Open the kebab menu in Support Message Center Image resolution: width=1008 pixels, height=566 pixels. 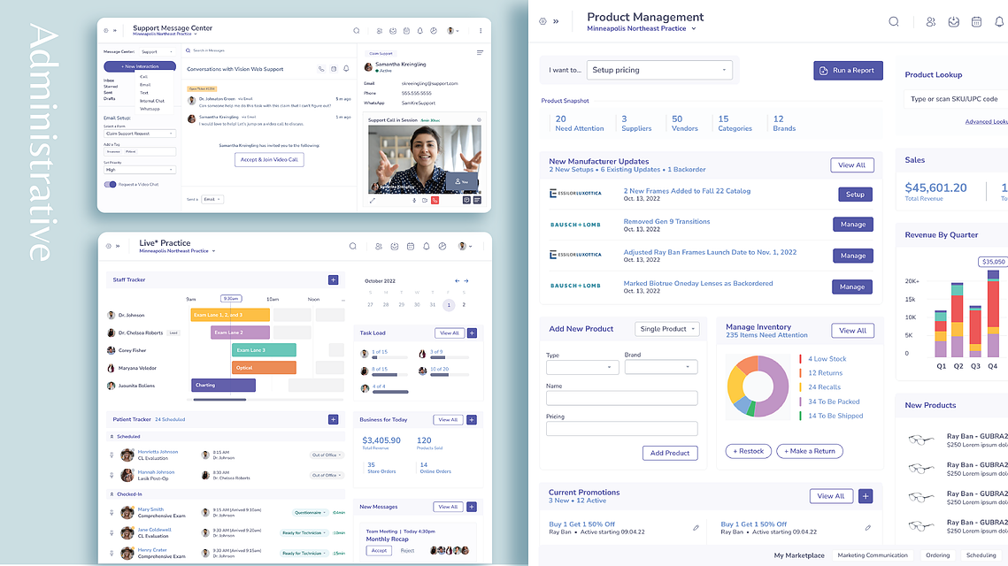[x=481, y=31]
